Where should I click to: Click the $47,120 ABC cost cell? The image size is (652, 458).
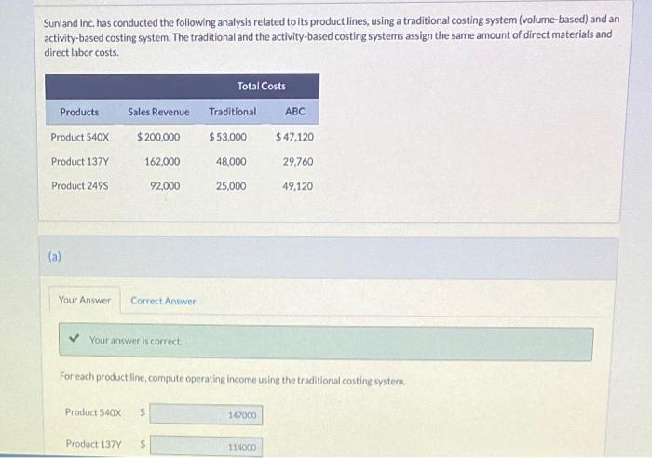tap(295, 137)
